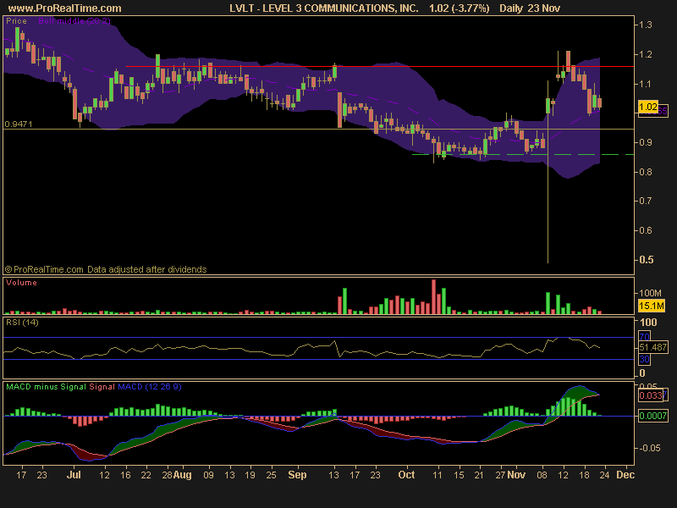Click the Boll middle (20 2) indicator label
677x508 pixels.
[x=74, y=20]
